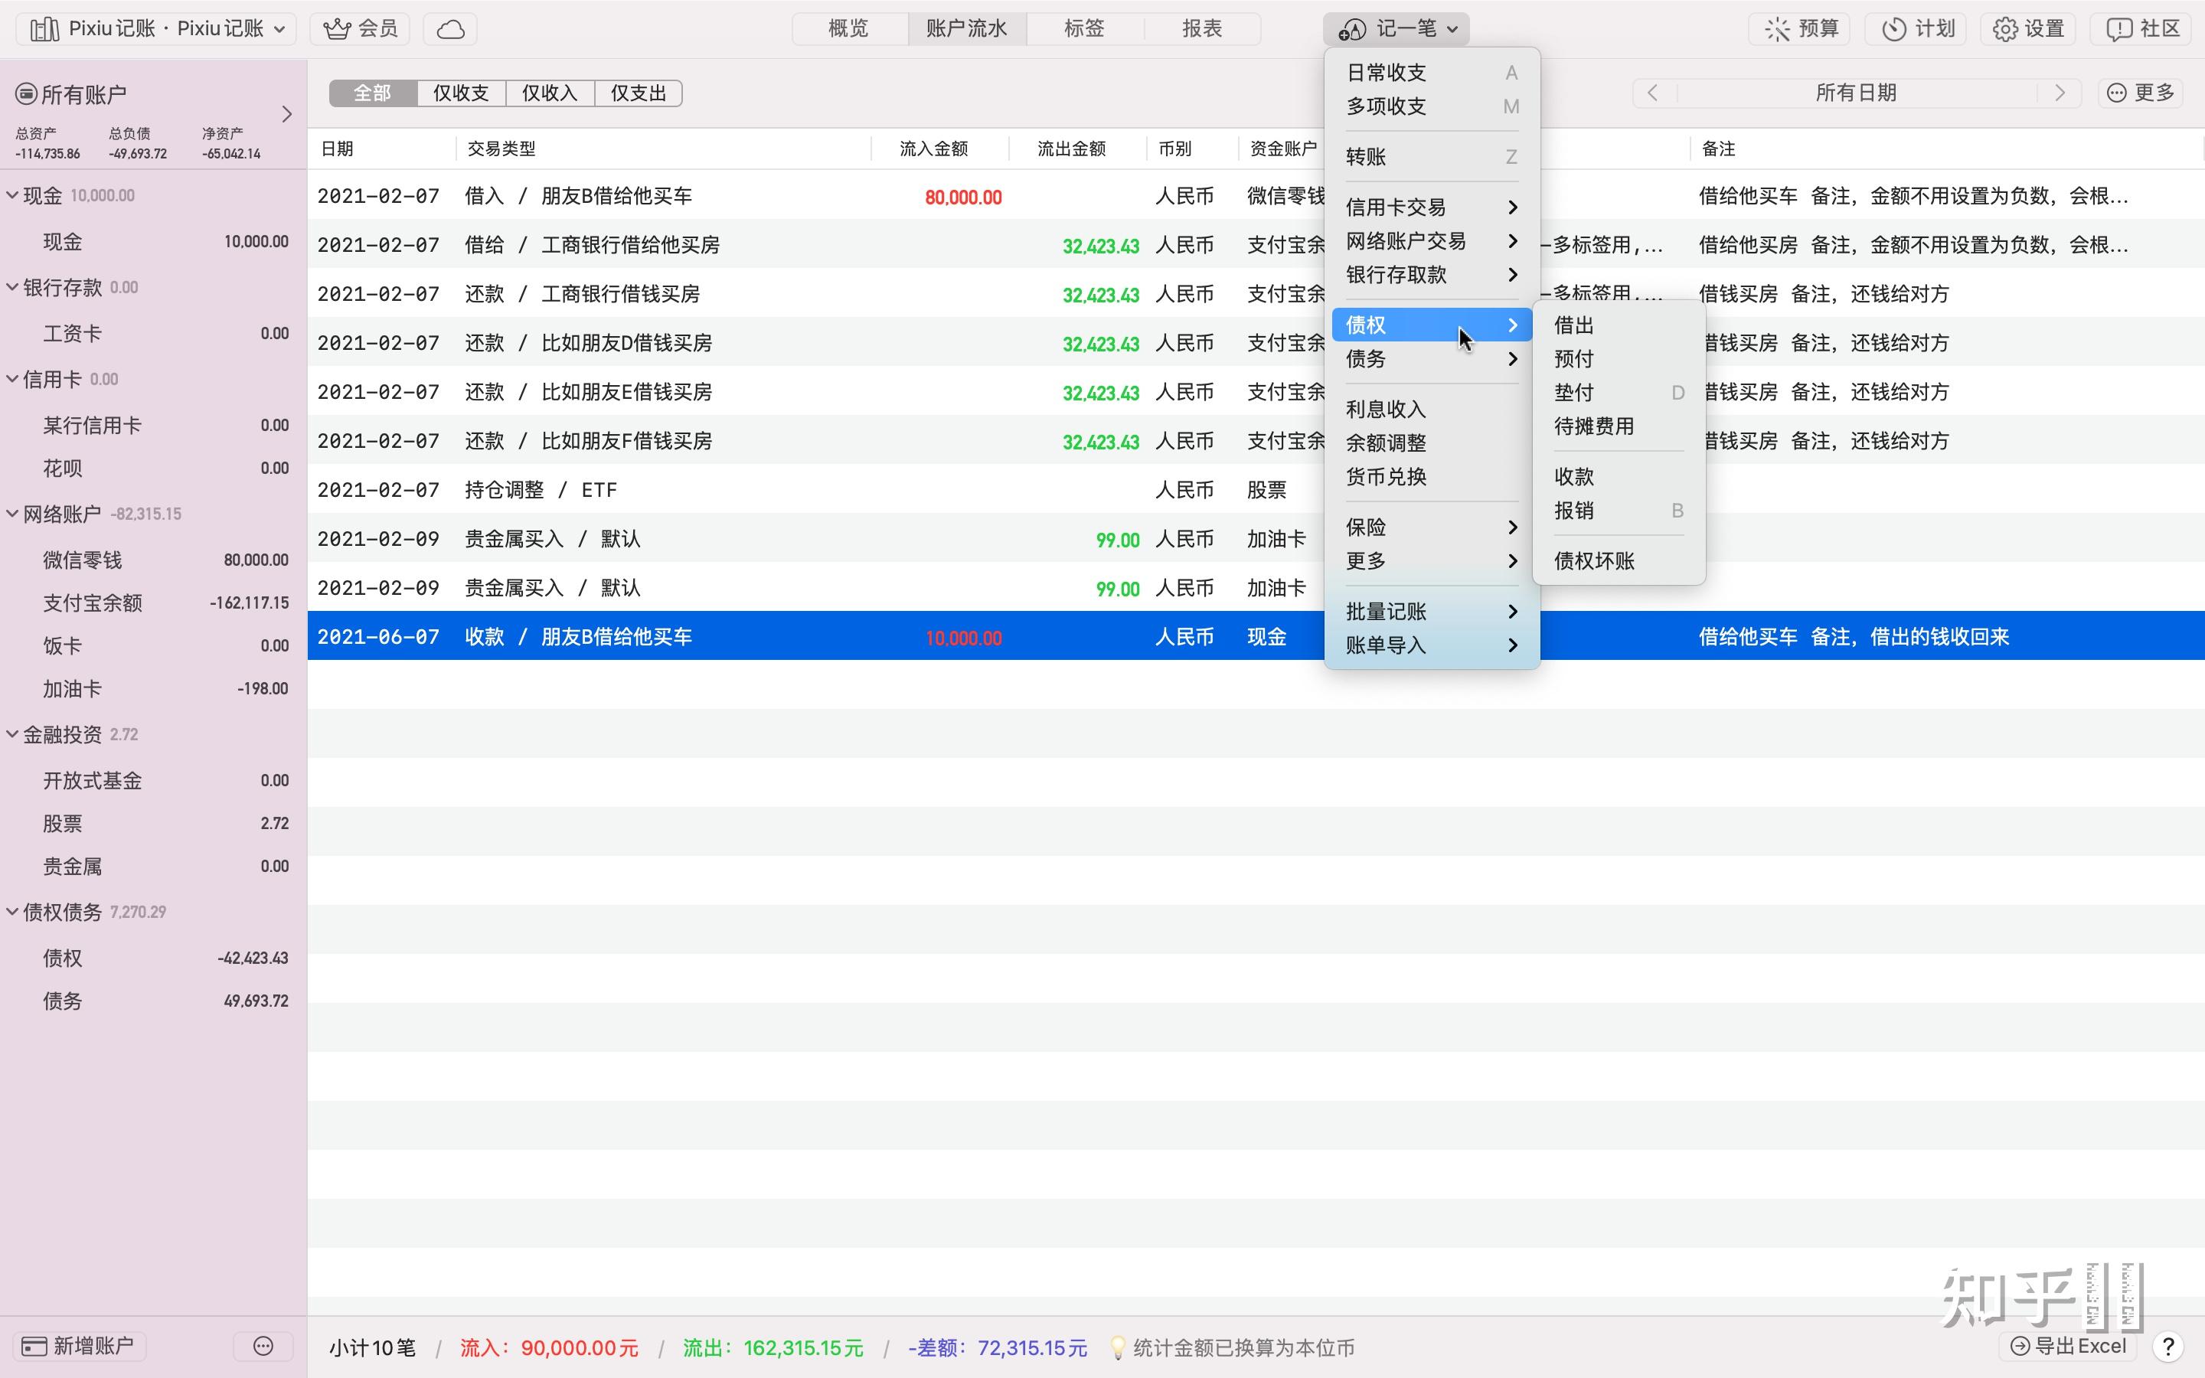Choose 利息收入 in the menu

point(1432,410)
